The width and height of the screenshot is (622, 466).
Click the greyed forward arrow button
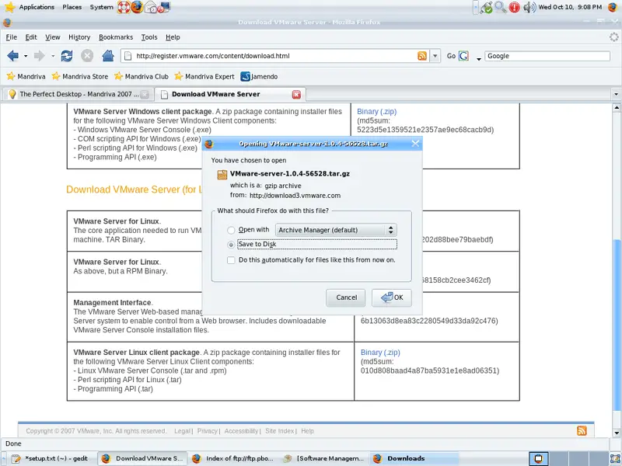click(40, 56)
